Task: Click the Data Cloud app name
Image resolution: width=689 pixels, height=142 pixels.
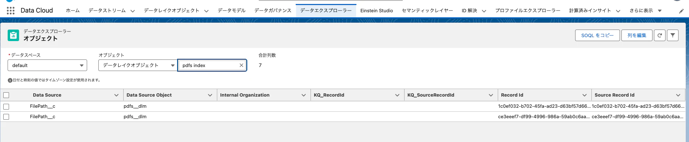Action: point(37,10)
